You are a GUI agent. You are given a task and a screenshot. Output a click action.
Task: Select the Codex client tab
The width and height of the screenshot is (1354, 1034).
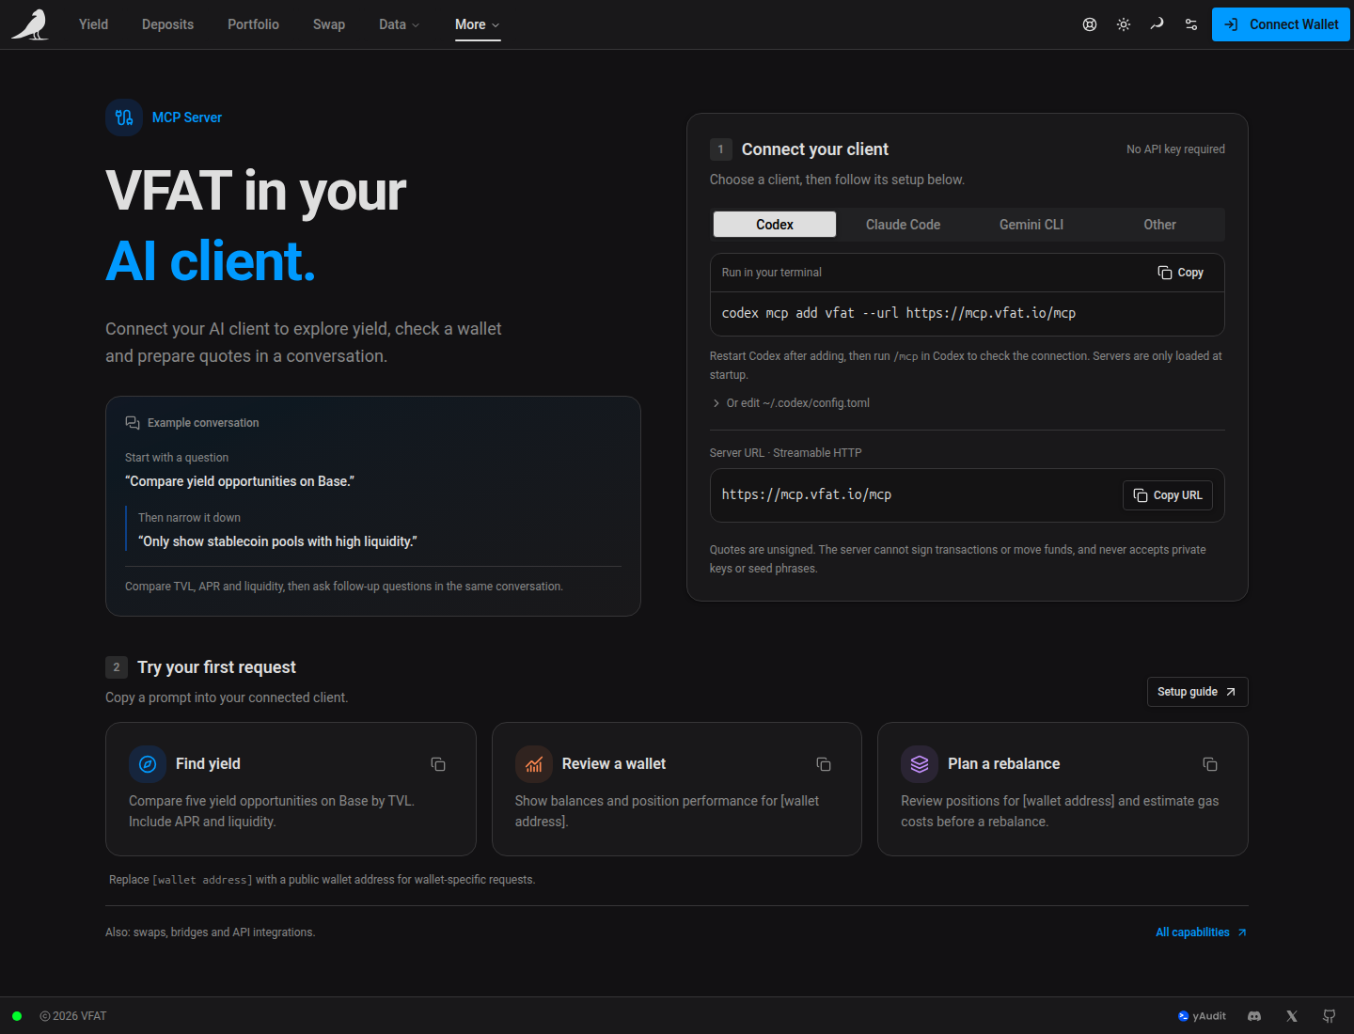[775, 225]
